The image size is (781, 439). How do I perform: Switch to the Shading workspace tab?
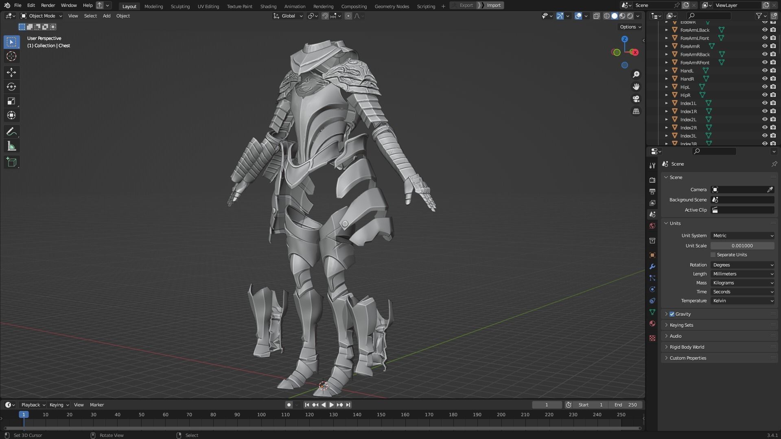click(x=268, y=6)
